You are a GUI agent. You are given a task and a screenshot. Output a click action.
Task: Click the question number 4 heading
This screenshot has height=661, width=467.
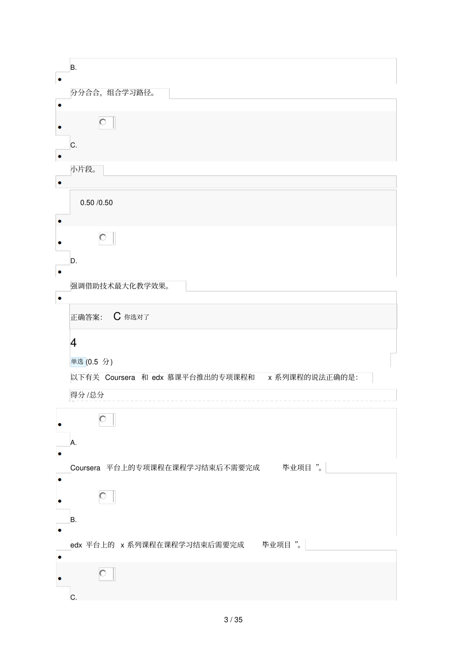[73, 343]
